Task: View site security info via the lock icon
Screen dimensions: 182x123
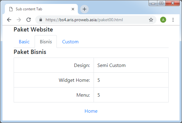Action: 41,20
